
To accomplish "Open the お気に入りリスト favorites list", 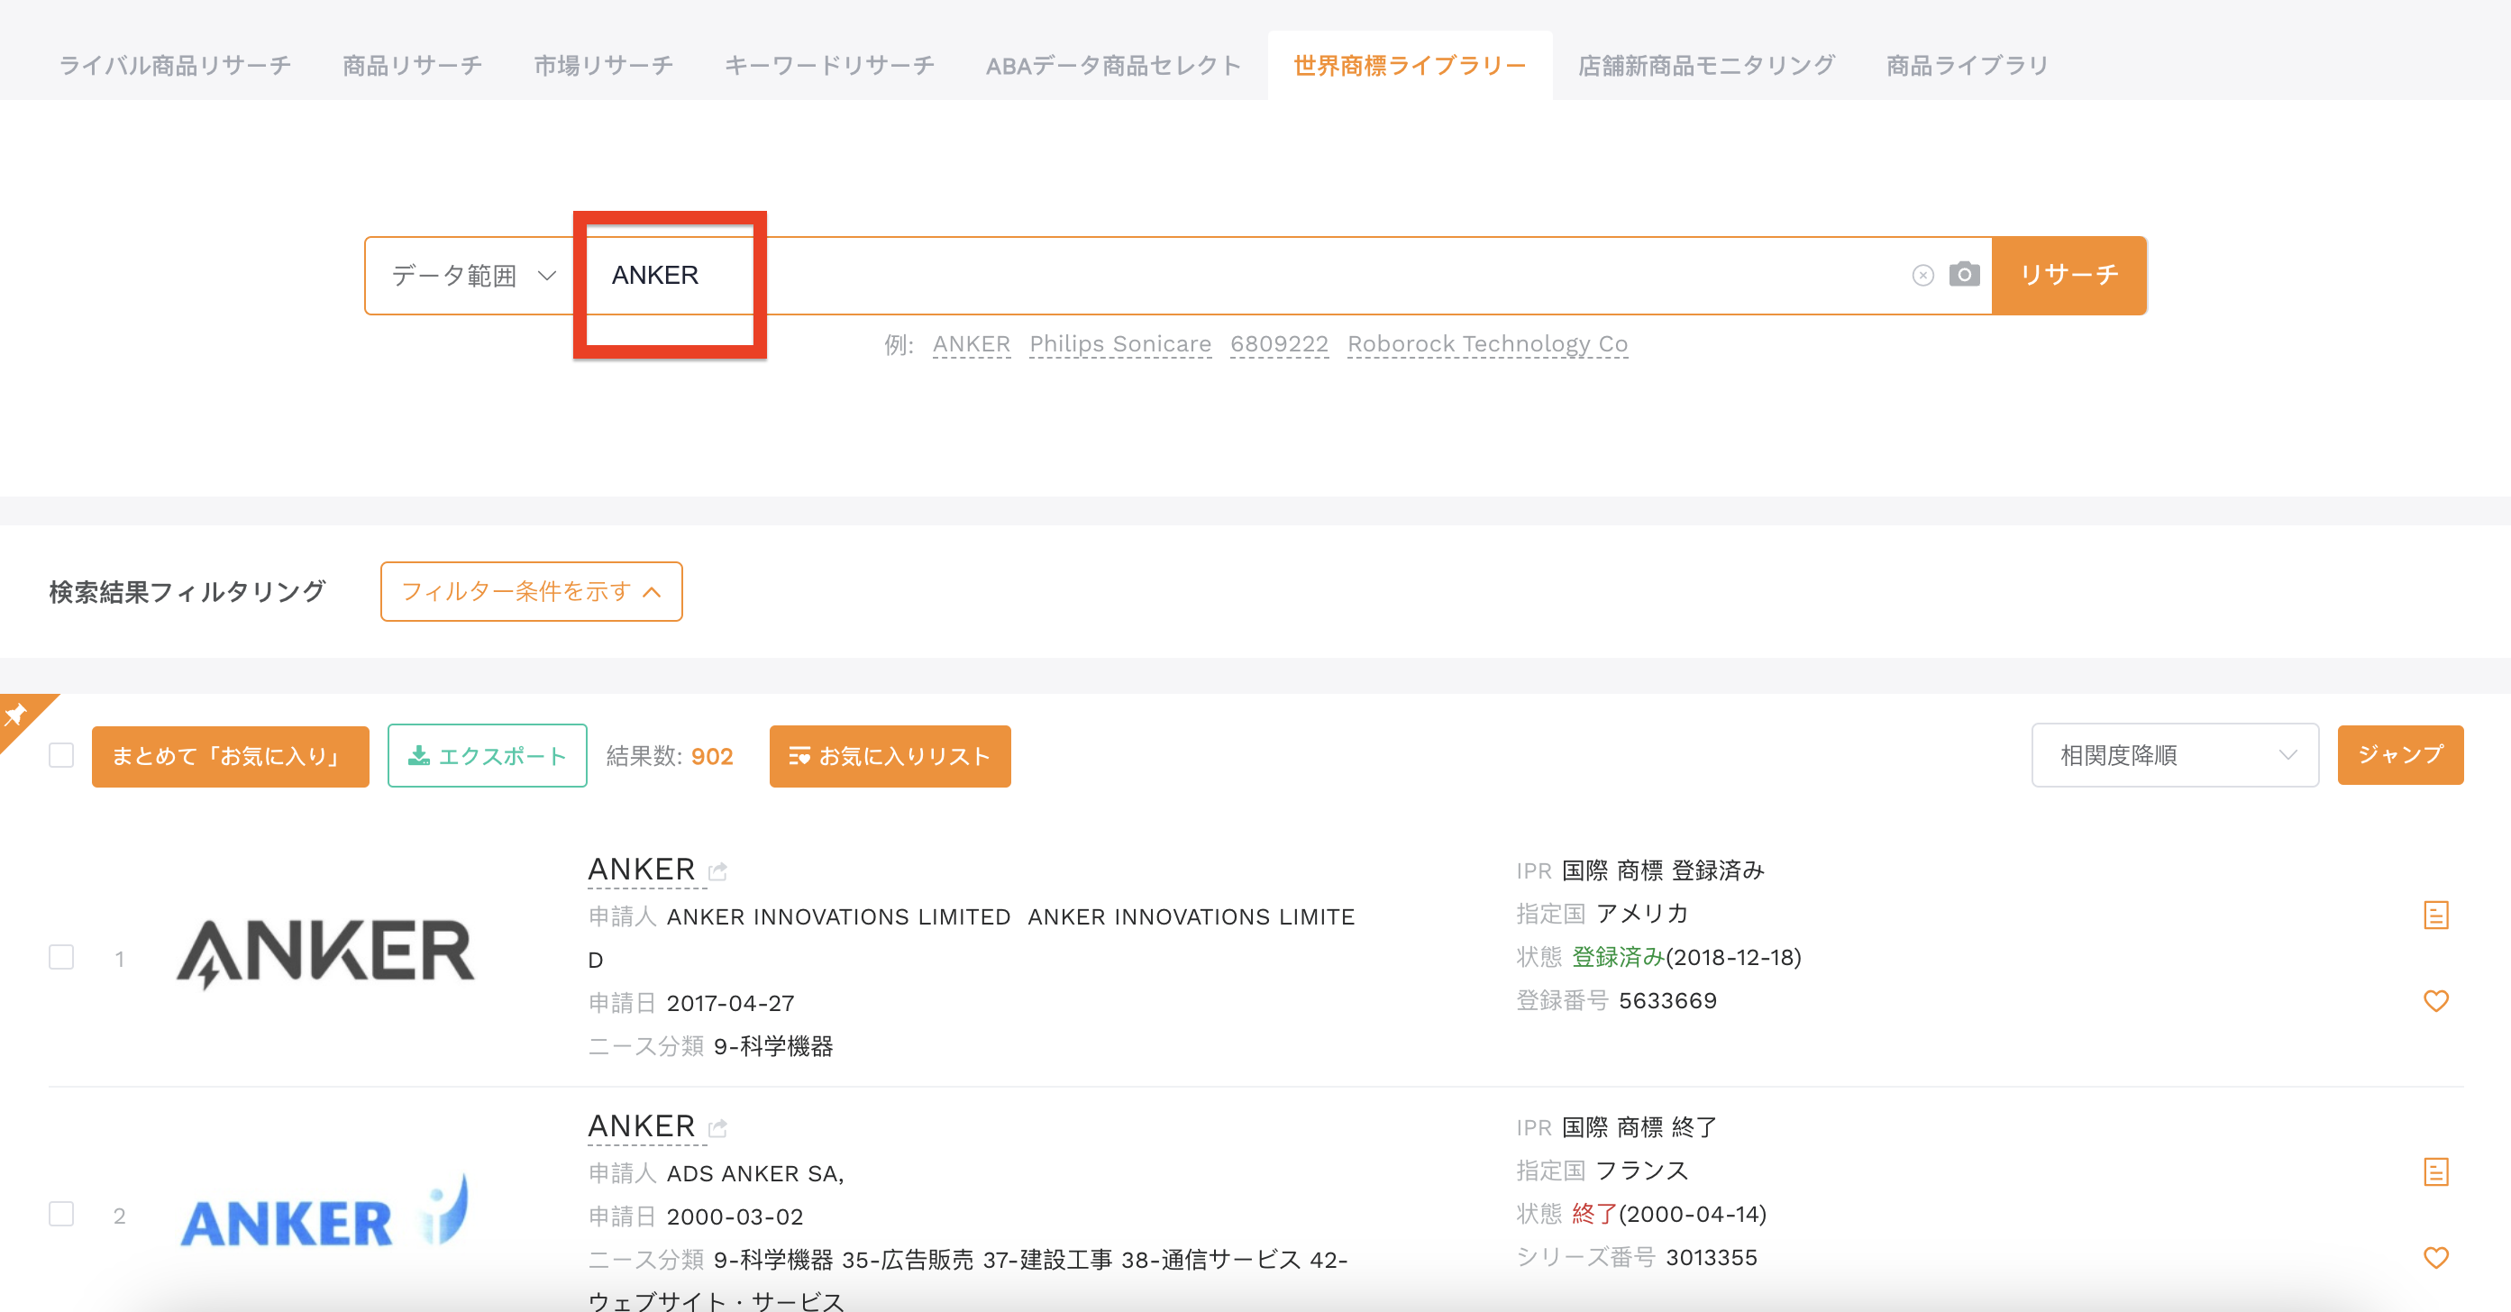I will click(890, 756).
